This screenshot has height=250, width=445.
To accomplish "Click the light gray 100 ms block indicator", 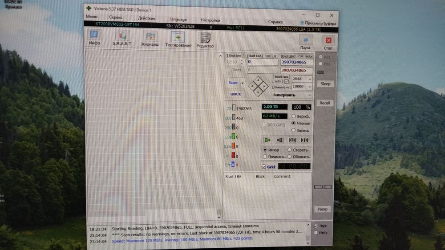I will [234, 117].
